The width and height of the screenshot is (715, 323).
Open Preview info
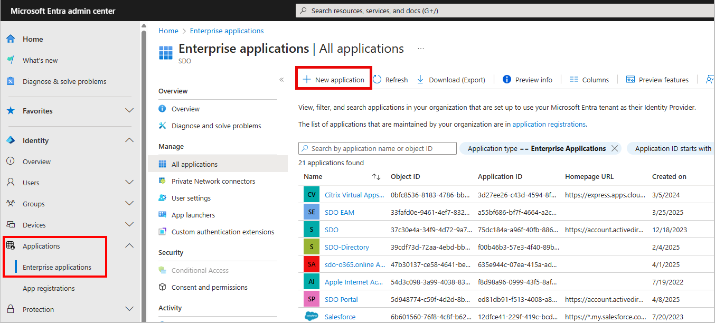[x=528, y=80]
